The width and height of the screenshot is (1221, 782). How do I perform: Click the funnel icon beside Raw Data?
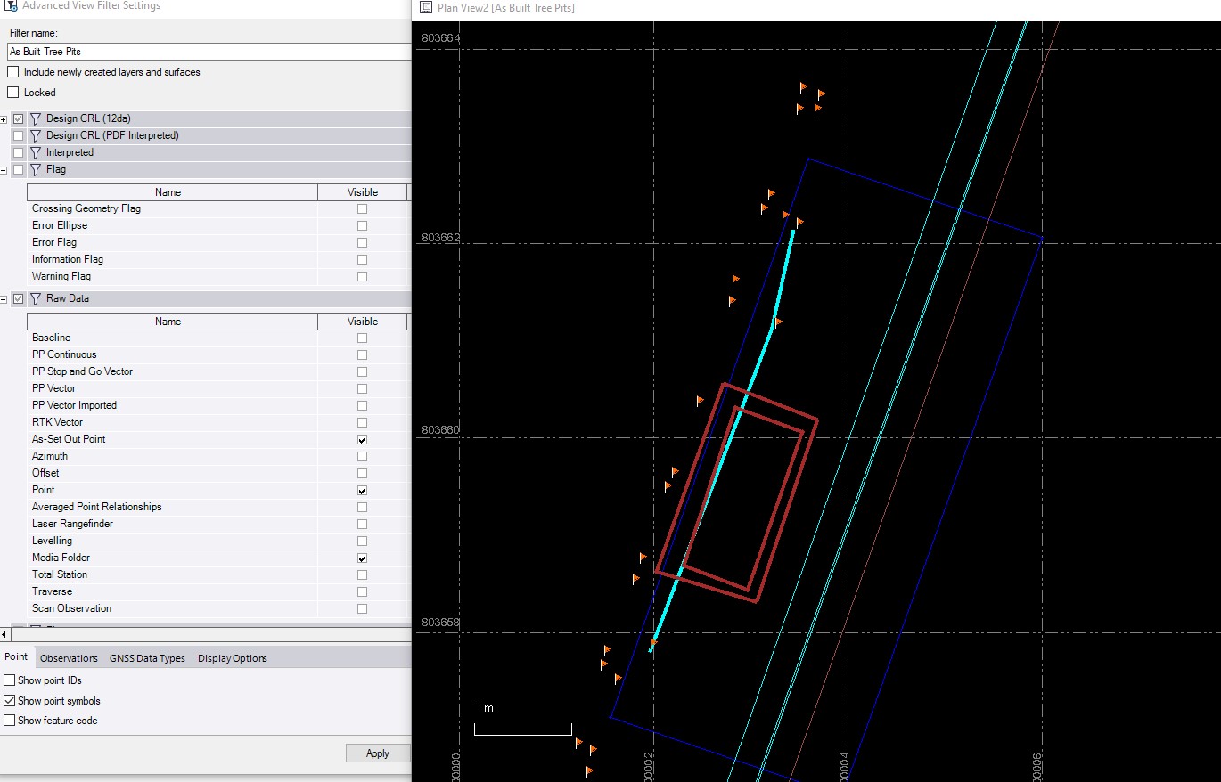(x=36, y=299)
